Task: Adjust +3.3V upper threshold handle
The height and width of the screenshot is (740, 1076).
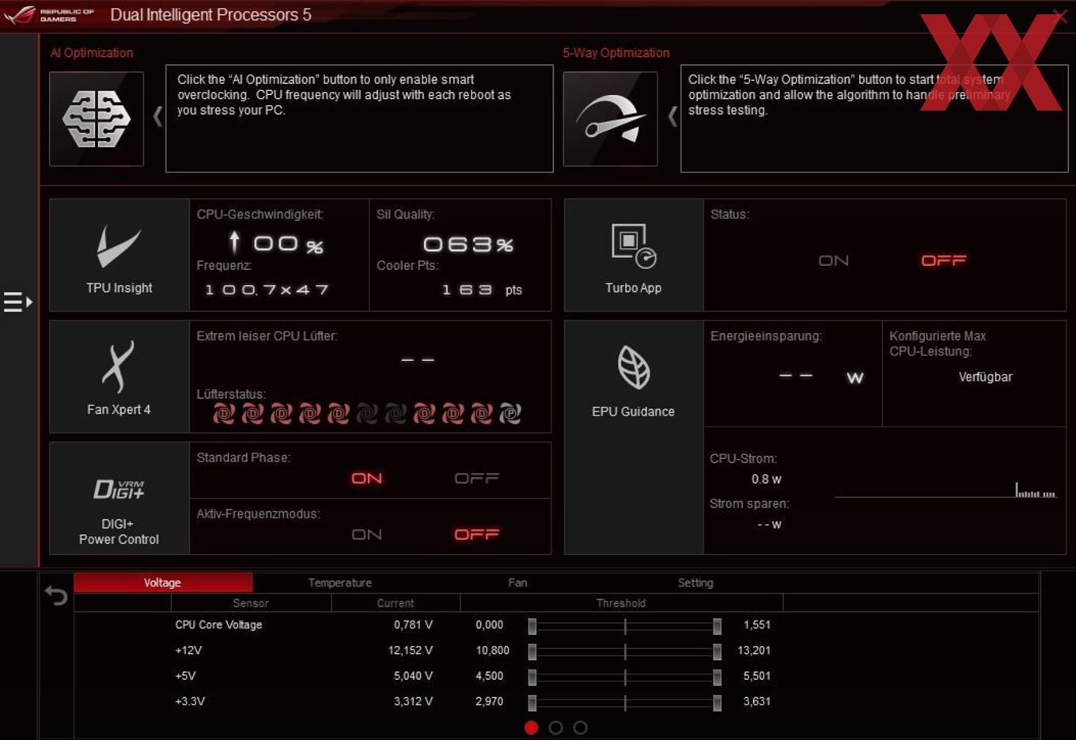Action: pyautogui.click(x=717, y=703)
